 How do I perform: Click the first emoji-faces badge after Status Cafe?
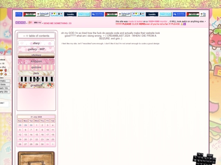point(56,14)
